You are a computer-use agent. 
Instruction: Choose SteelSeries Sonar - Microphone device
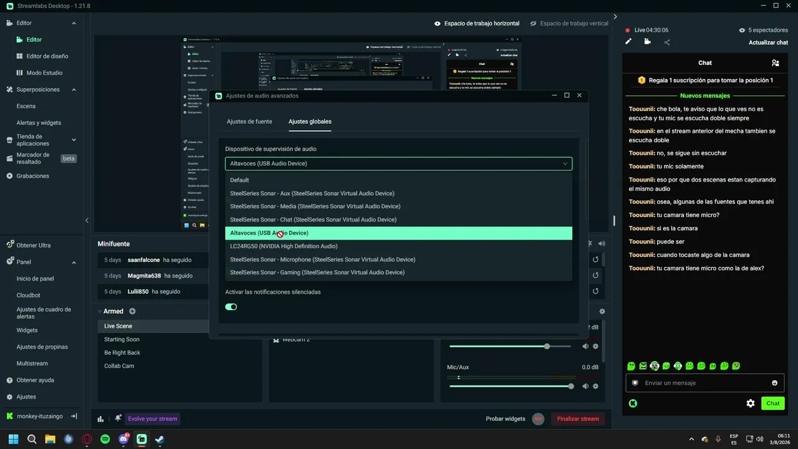[398, 259]
